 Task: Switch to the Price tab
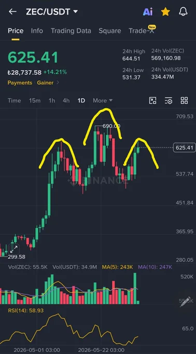coord(16,31)
